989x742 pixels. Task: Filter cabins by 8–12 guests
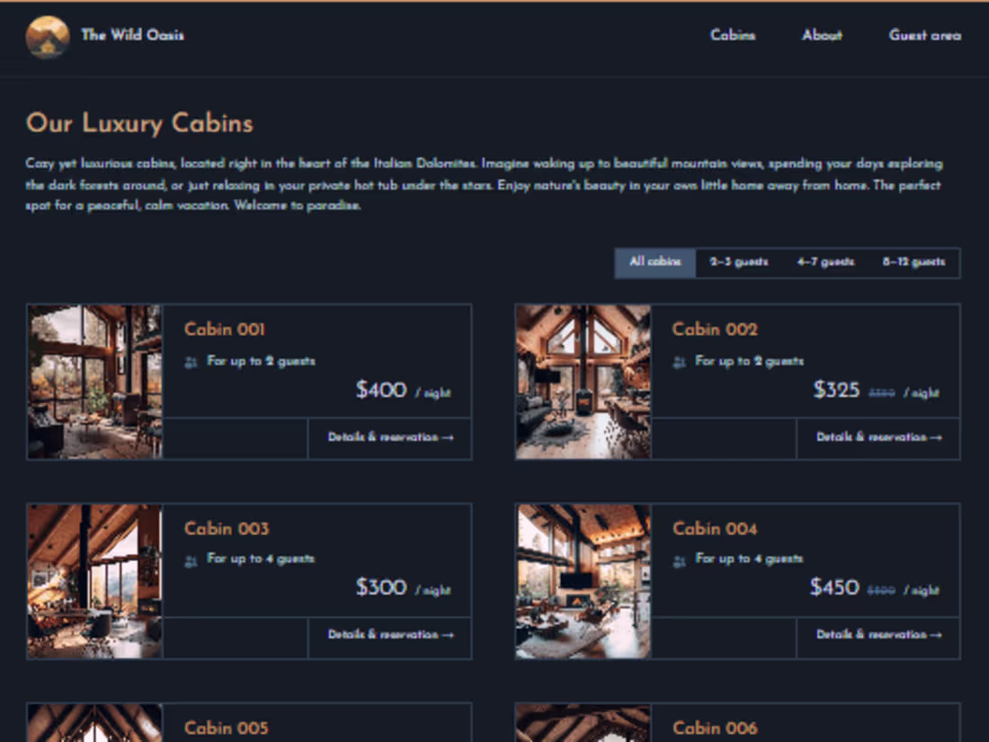pyautogui.click(x=914, y=262)
